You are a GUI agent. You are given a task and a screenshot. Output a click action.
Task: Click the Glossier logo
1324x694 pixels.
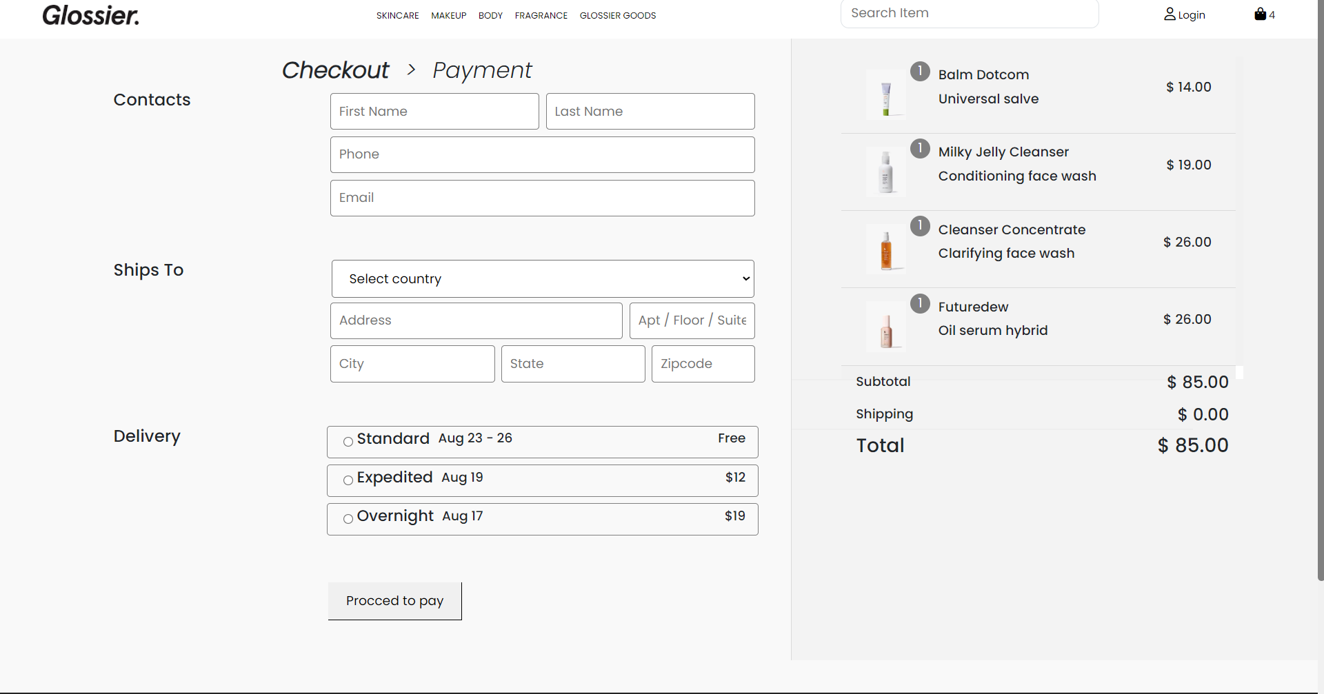pos(90,14)
